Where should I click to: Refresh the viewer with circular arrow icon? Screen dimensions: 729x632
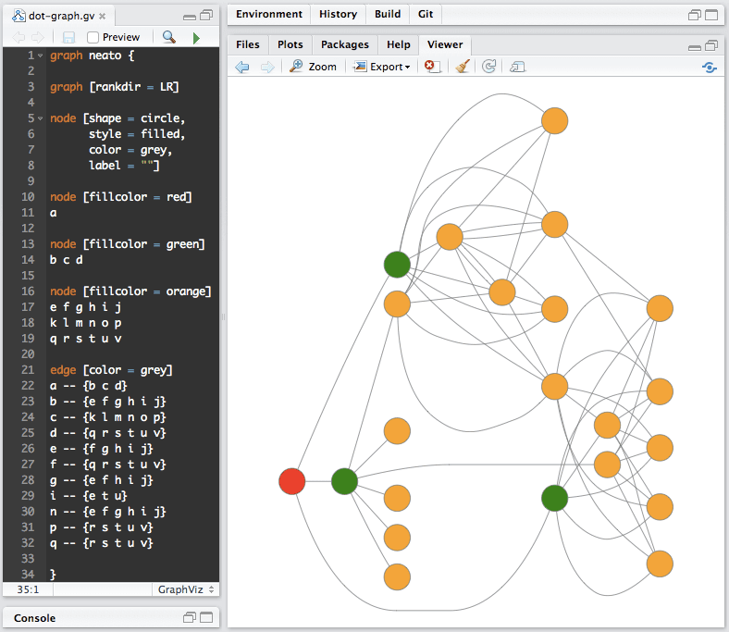pos(488,67)
